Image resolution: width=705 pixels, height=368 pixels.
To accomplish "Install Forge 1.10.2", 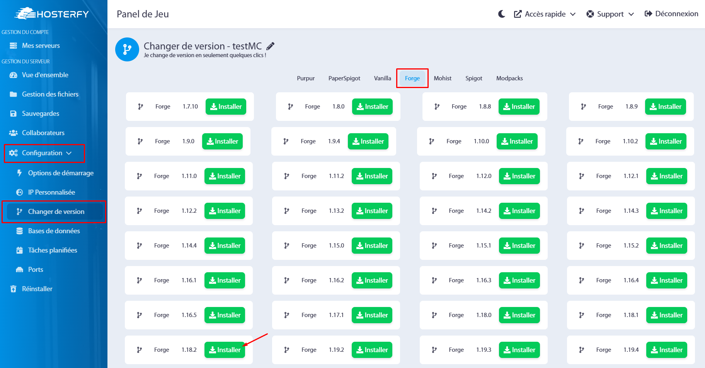I will coord(666,141).
